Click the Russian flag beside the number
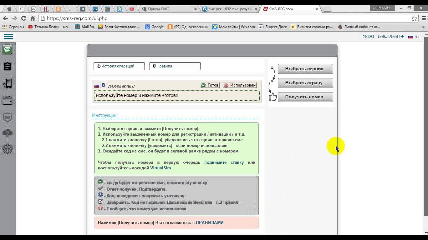The height and width of the screenshot is (240, 428). tap(96, 86)
